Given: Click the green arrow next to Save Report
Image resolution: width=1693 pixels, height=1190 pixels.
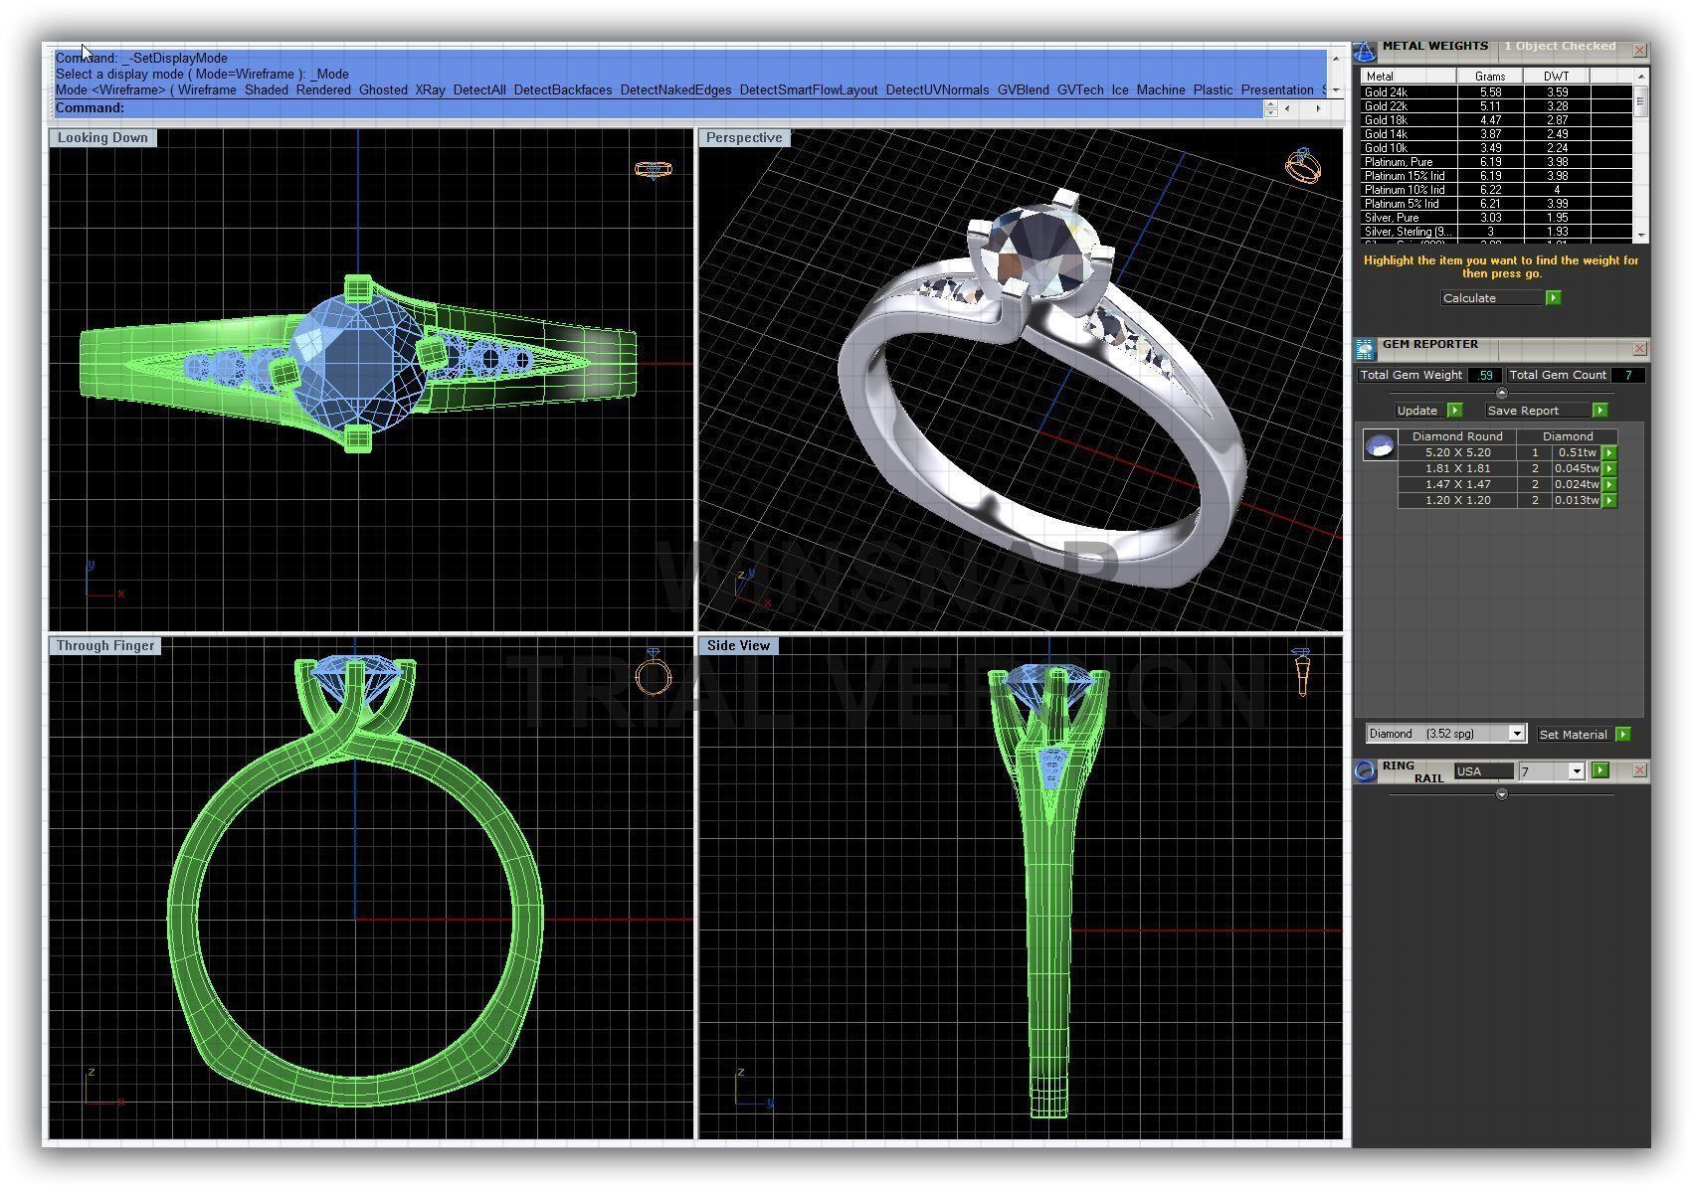Looking at the screenshot, I should coord(1599,411).
